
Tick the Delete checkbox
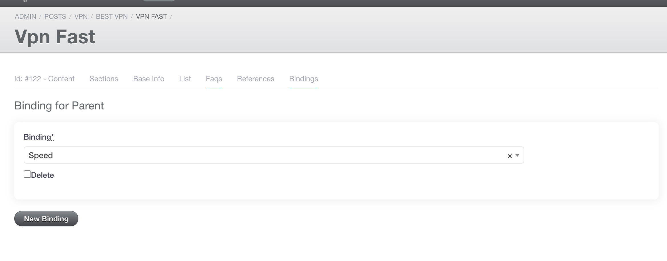point(27,174)
